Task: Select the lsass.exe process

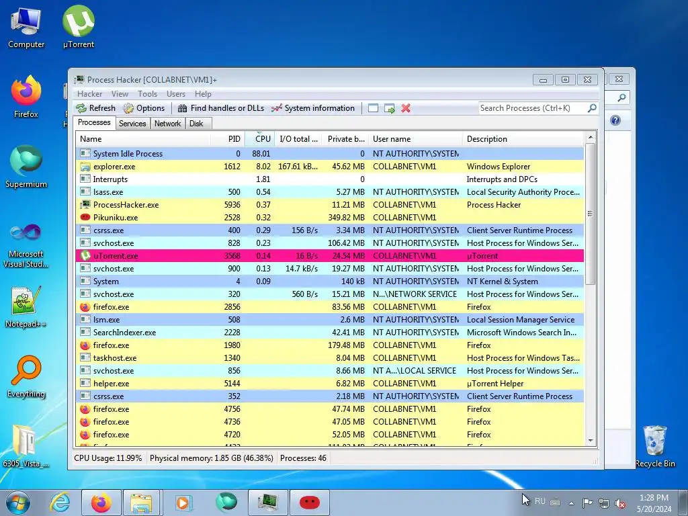Action: click(x=330, y=192)
